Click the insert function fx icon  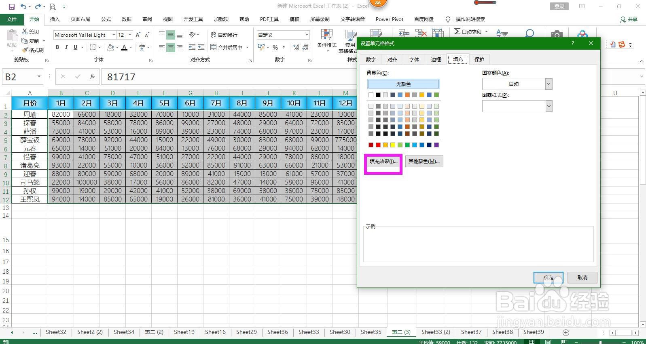tap(92, 76)
